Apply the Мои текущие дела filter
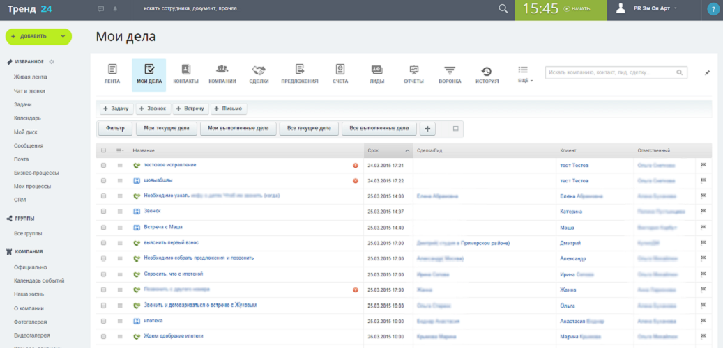This screenshot has height=348, width=723. (167, 129)
